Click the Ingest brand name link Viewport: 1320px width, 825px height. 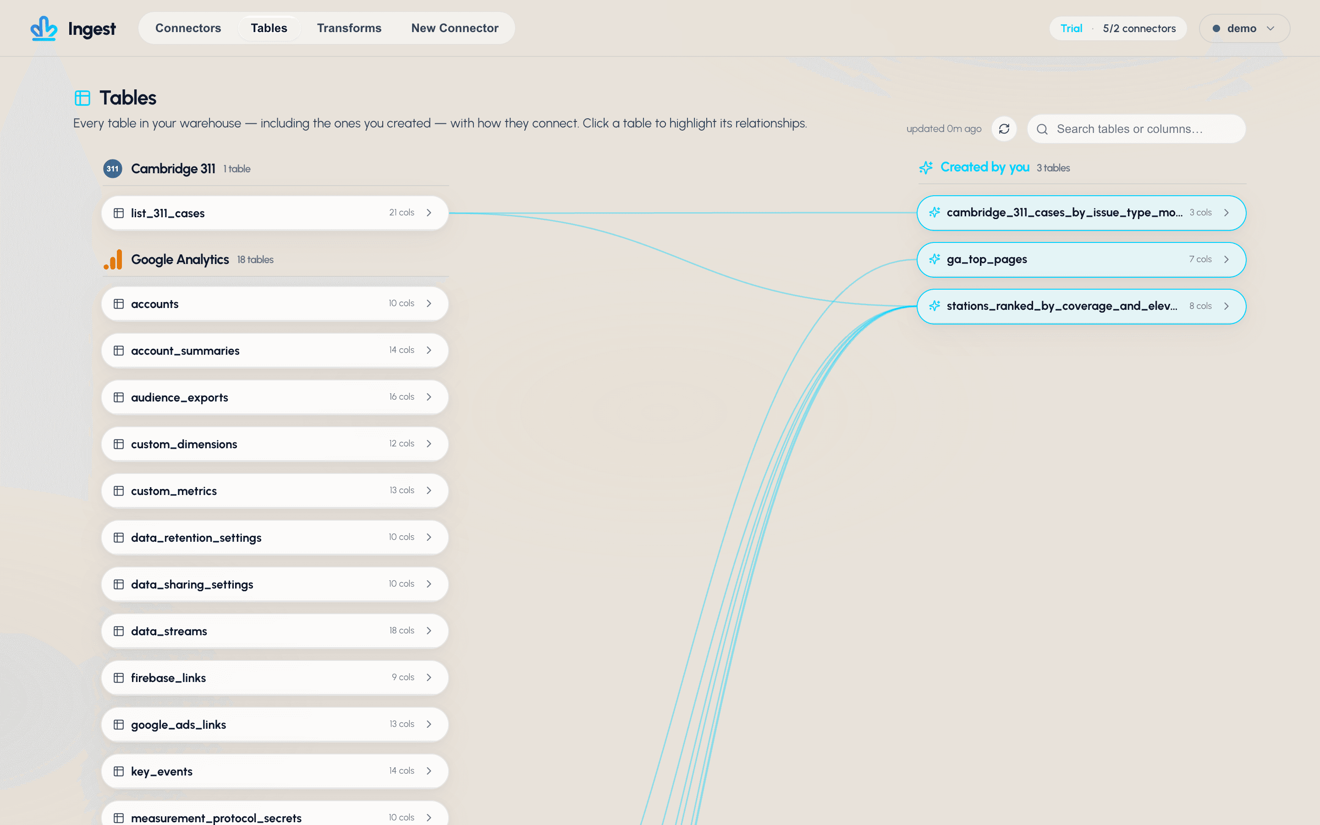[x=92, y=29]
